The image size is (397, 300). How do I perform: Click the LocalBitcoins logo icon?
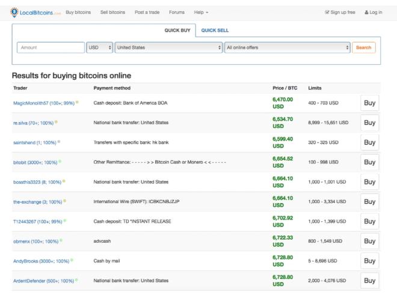14,12
